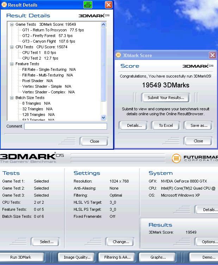
Task: Click Close button in Result Details window
Action: [x=94, y=141]
